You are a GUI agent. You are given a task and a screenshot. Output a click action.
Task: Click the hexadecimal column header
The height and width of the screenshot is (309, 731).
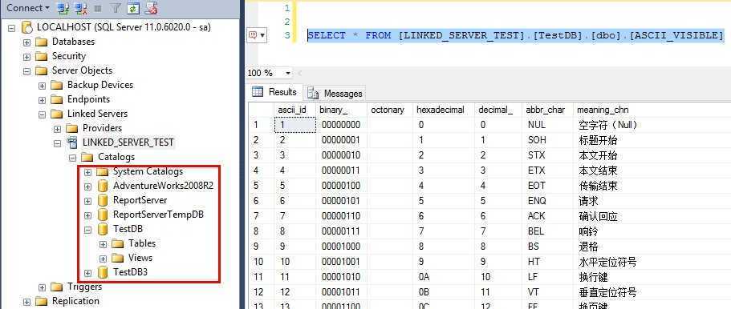pos(444,110)
